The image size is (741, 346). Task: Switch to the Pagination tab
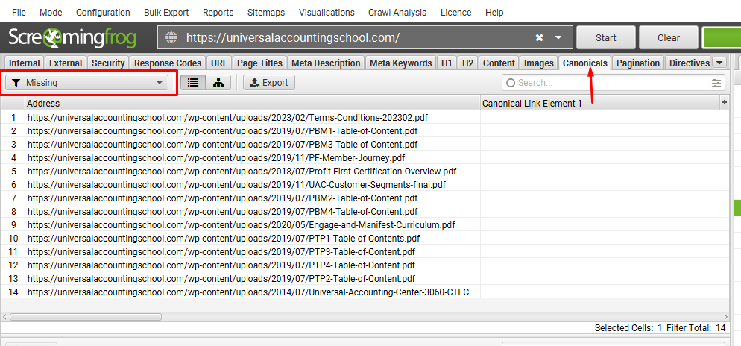pos(638,63)
